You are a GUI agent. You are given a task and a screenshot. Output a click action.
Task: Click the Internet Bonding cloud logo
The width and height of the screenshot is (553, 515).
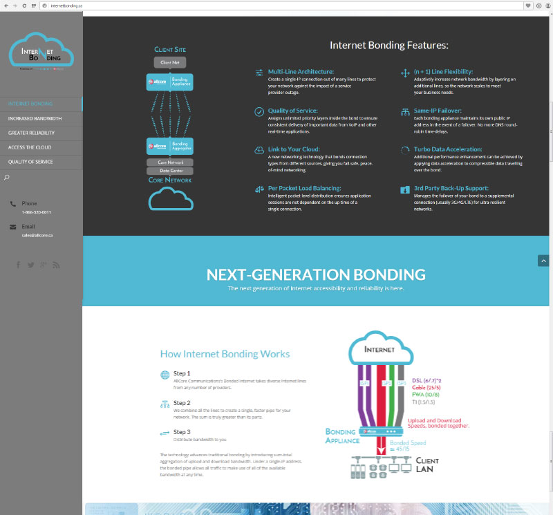pyautogui.click(x=41, y=53)
